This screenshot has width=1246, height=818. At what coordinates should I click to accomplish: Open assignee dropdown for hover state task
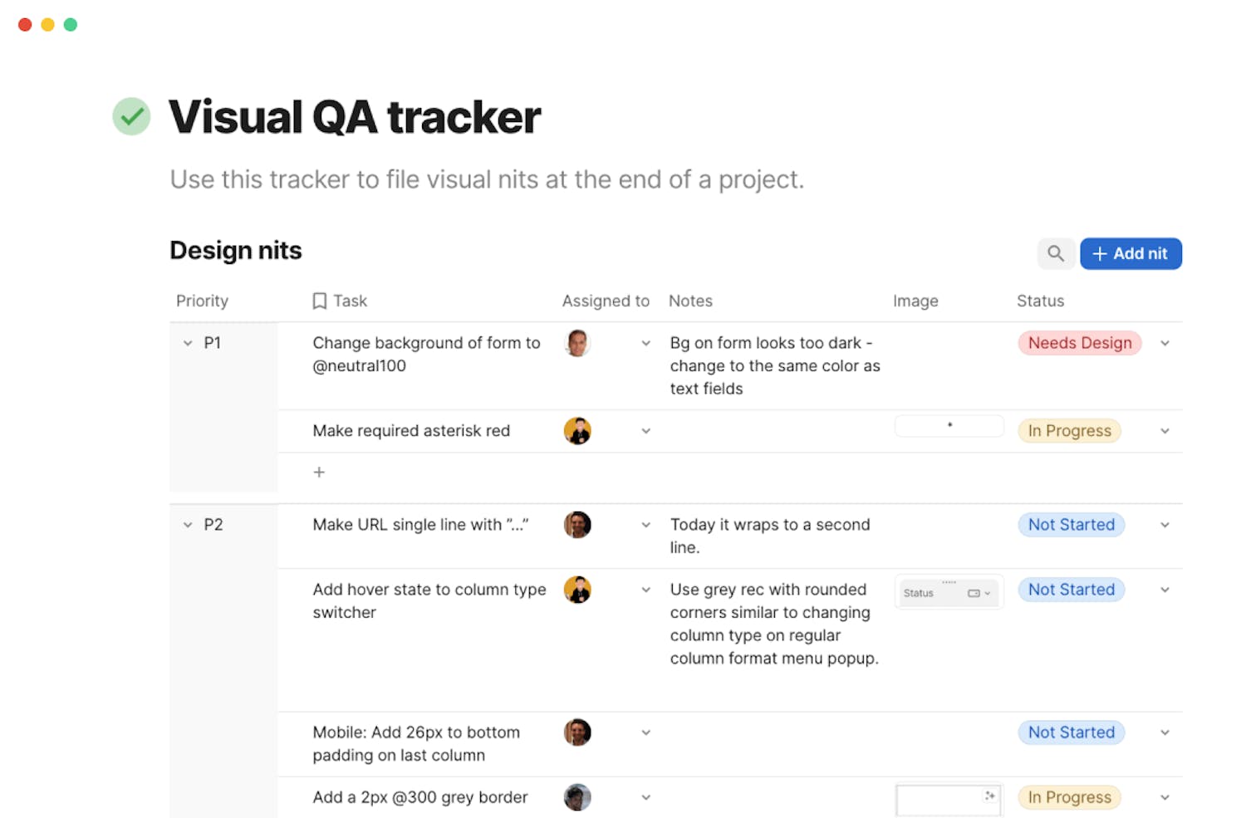pyautogui.click(x=645, y=590)
